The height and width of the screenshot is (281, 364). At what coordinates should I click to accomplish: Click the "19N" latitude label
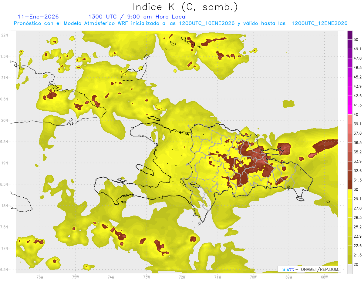coord(5,163)
